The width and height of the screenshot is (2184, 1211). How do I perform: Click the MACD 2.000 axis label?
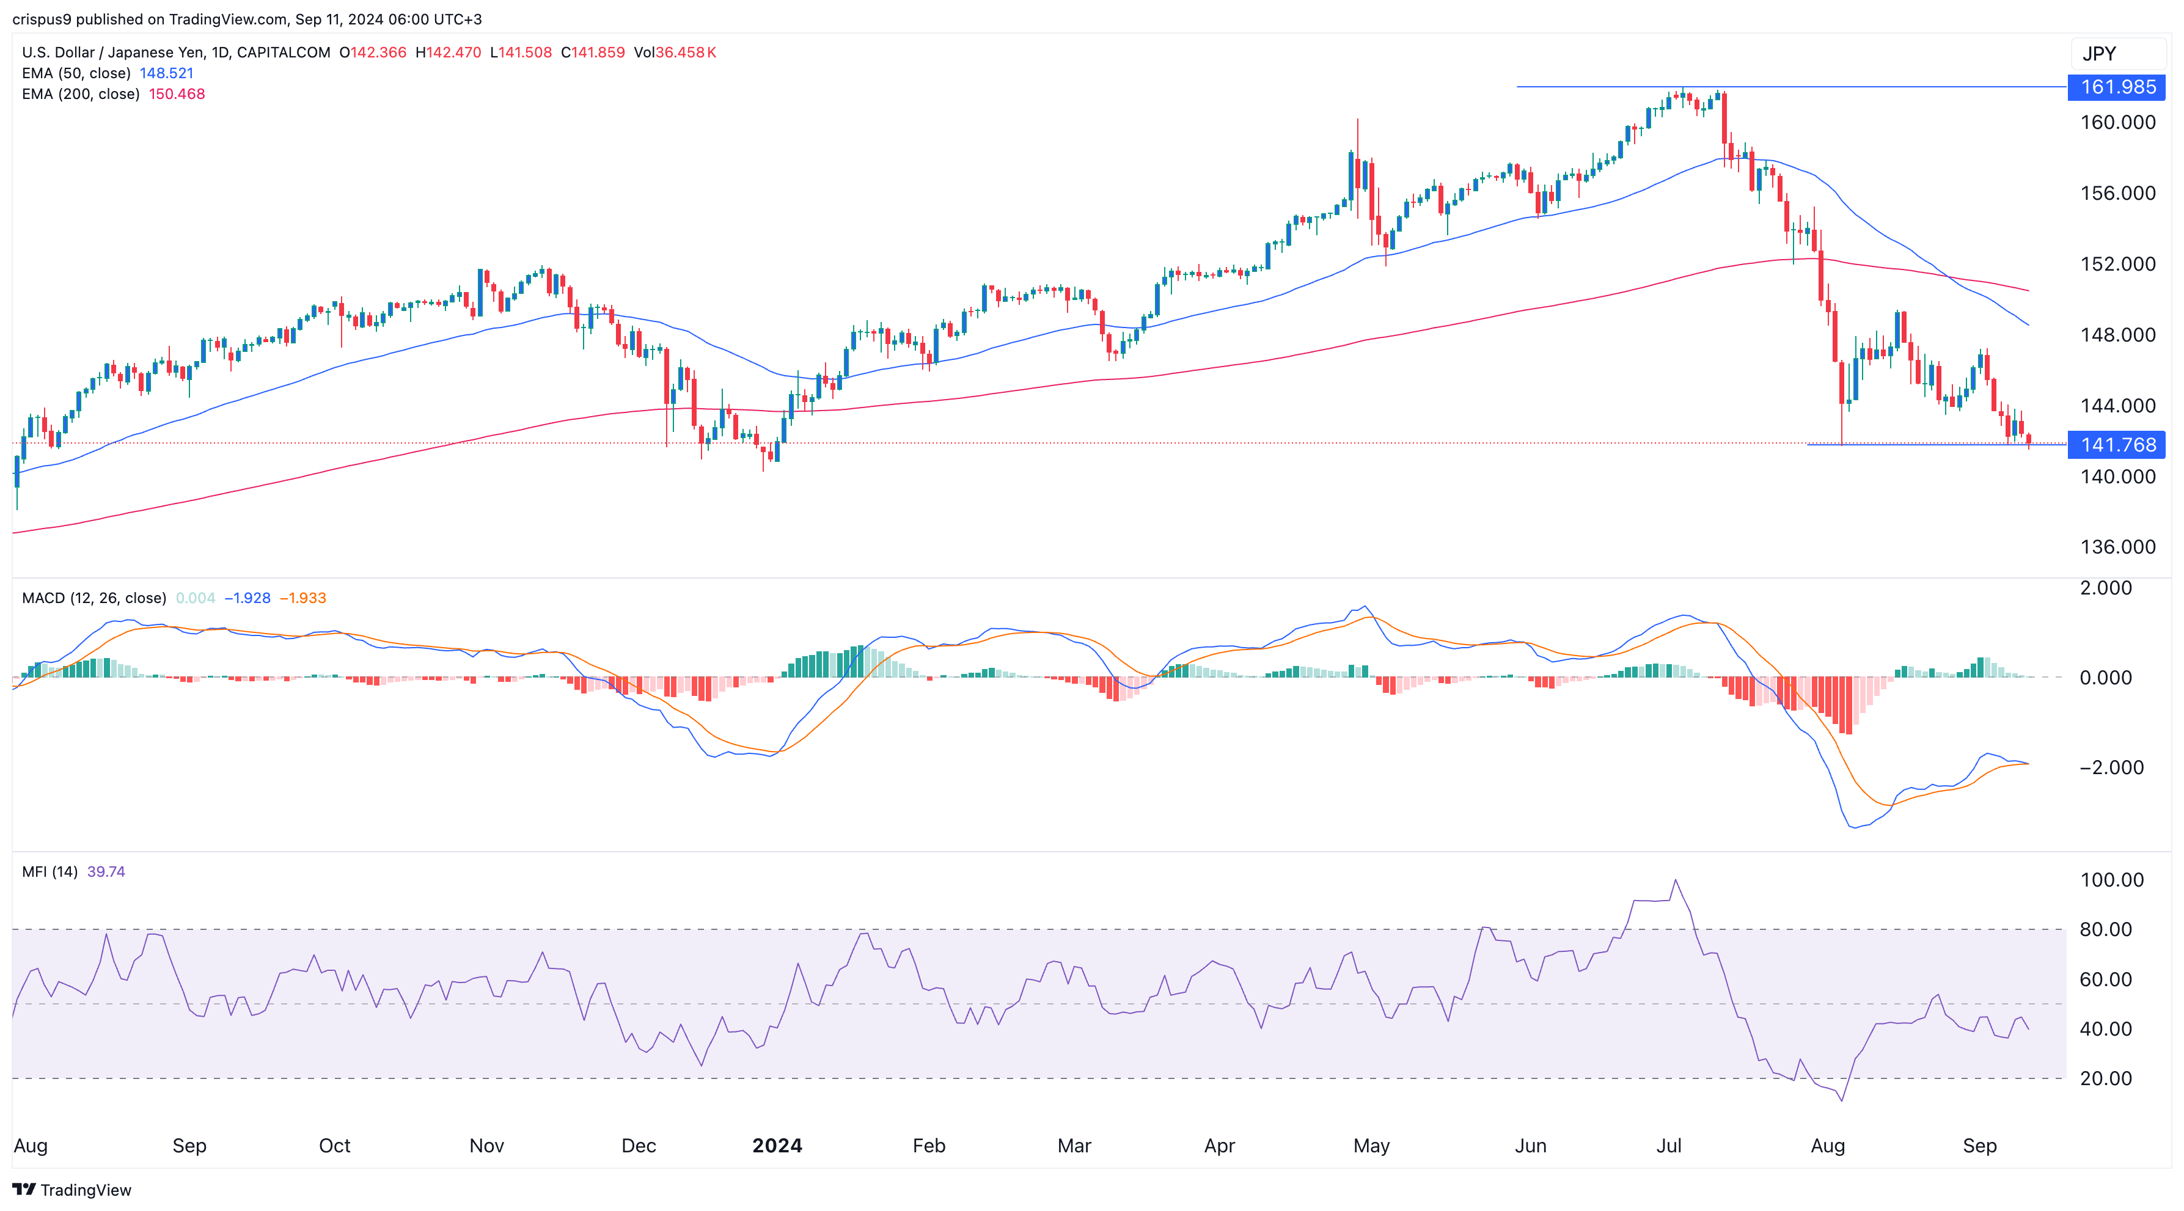click(x=2106, y=588)
